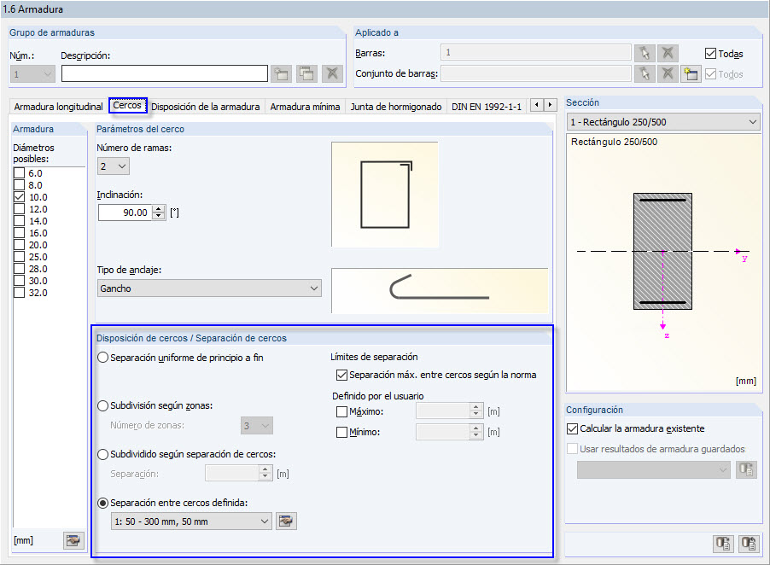The image size is (770, 565).
Task: Check diameter 28.0
Action: 19,269
